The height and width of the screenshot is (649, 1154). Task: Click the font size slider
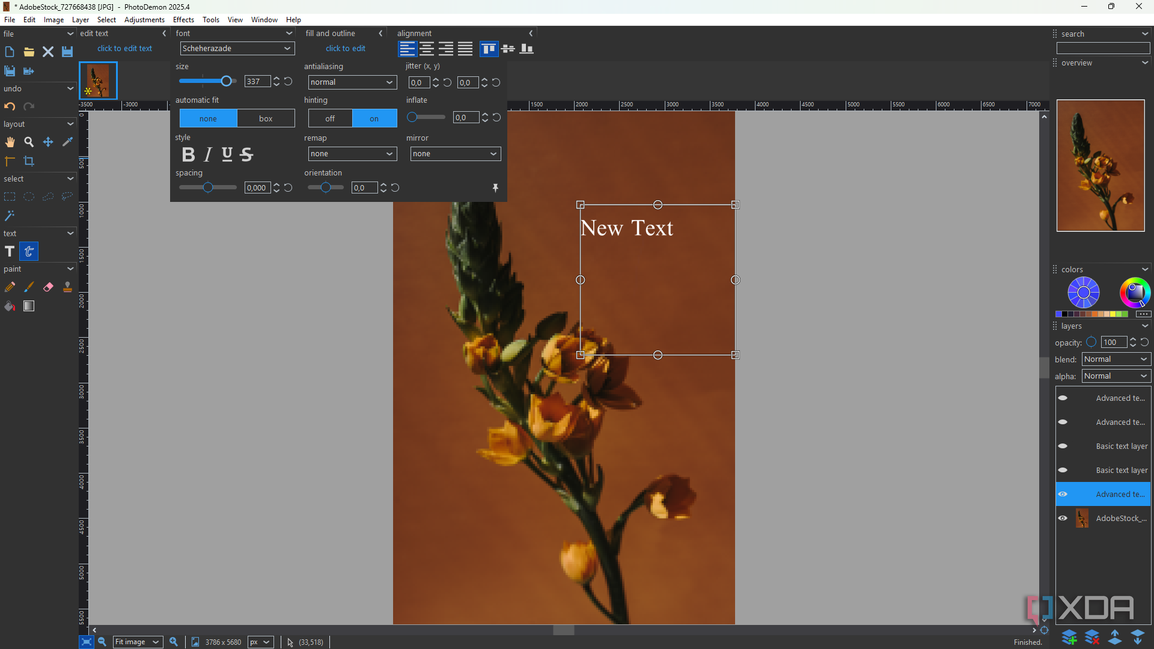(x=207, y=81)
